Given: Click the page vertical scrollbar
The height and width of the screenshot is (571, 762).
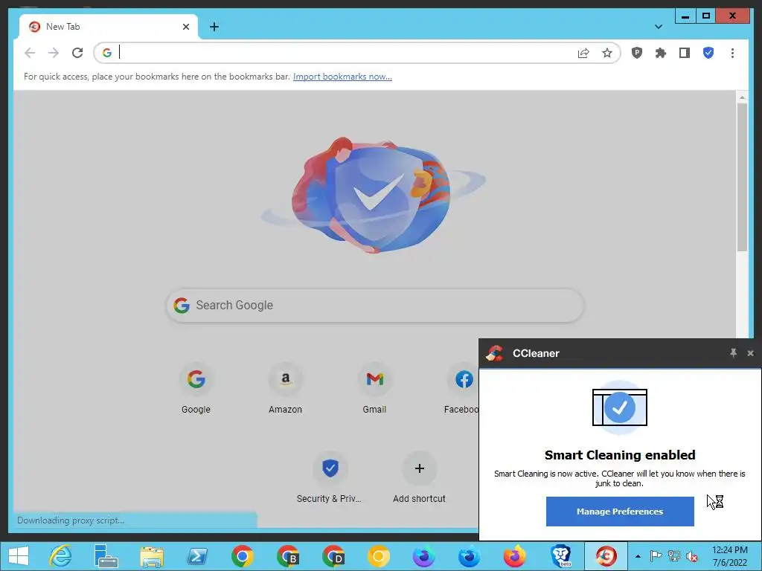Looking at the screenshot, I should [742, 177].
